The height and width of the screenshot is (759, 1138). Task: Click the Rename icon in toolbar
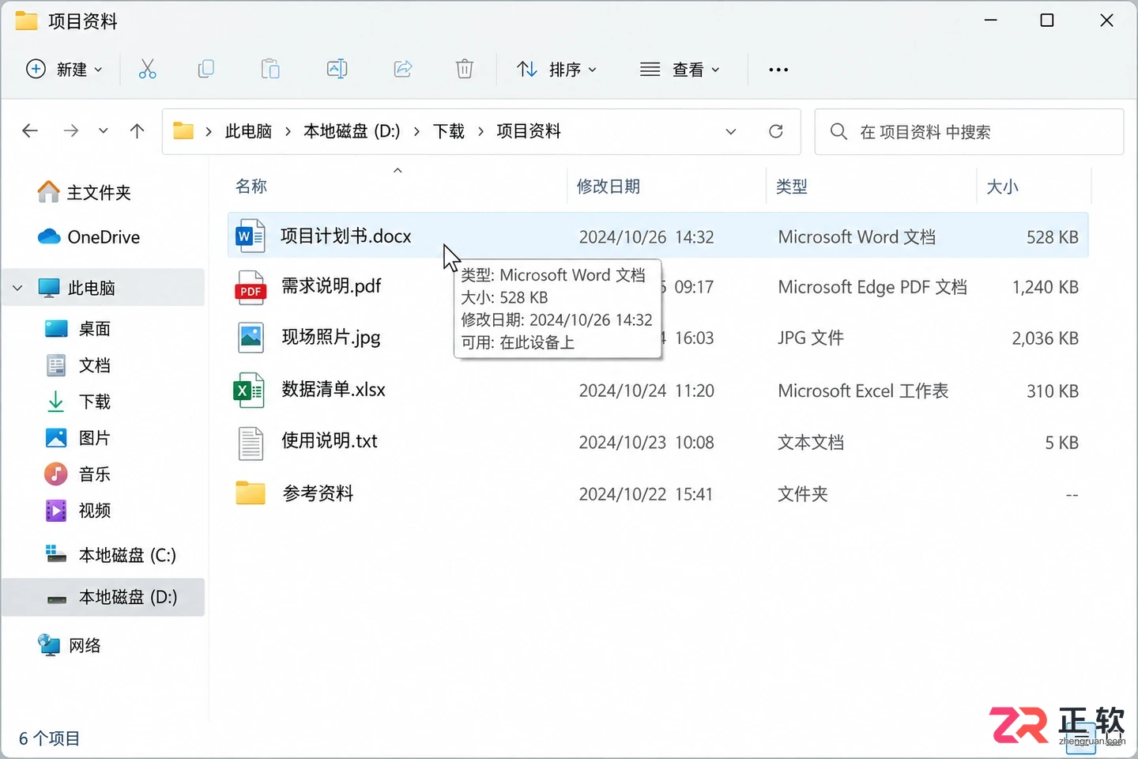coord(337,70)
